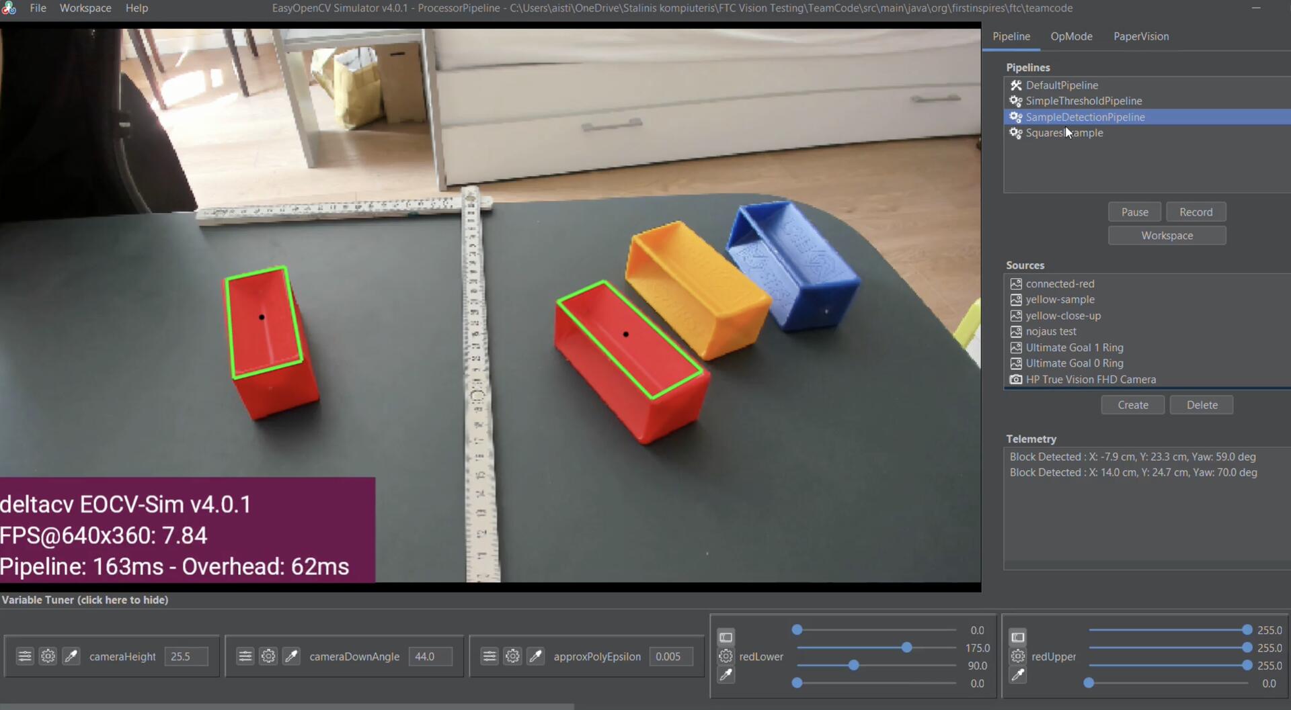Toggle slider mode for approxPolyEpsilon
This screenshot has height=710, width=1291.
tap(490, 656)
